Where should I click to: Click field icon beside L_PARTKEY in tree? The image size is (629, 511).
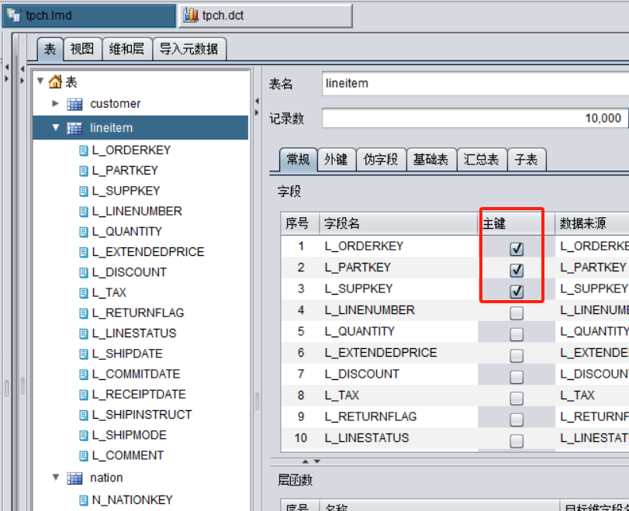[84, 171]
